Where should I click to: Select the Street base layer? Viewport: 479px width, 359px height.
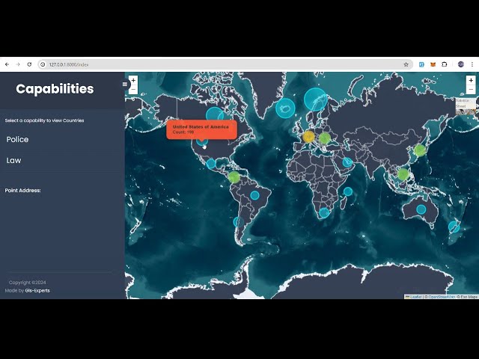pos(461,106)
